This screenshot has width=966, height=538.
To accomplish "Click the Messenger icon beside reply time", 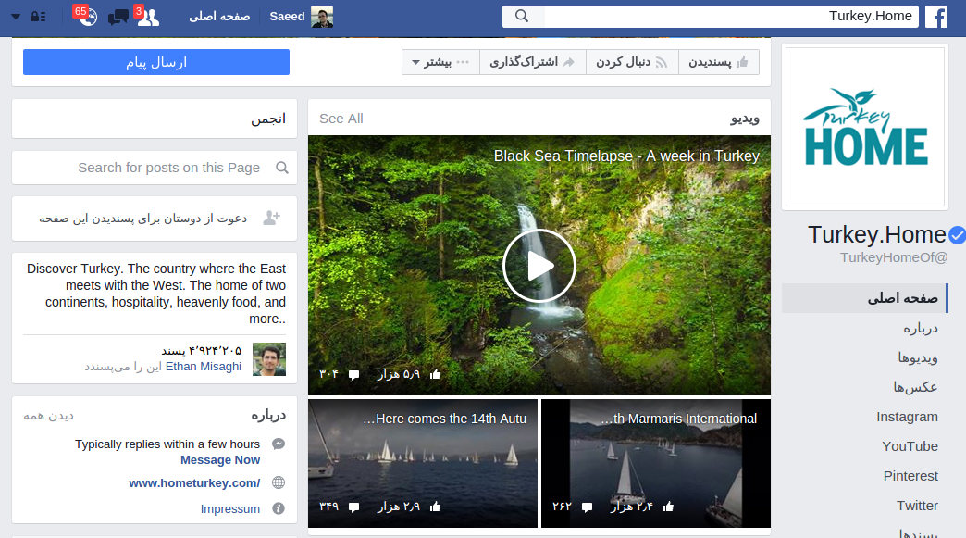I will (x=279, y=444).
